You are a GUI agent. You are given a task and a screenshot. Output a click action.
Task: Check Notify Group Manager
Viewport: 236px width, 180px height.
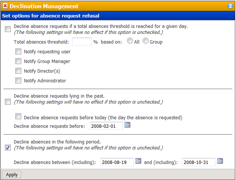(x=18, y=61)
